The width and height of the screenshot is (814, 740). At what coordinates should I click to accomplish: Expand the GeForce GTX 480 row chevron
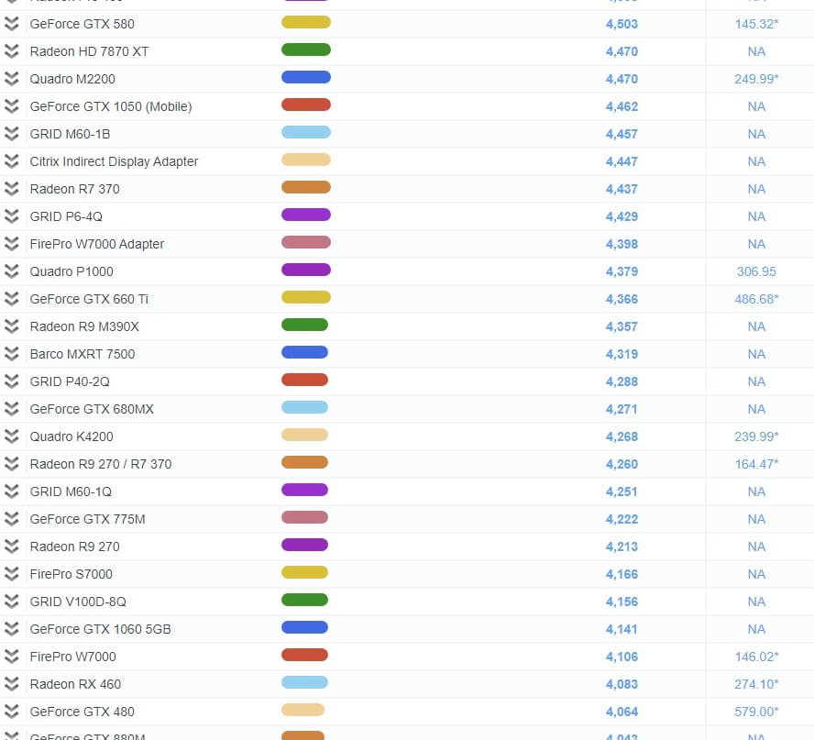tap(11, 712)
